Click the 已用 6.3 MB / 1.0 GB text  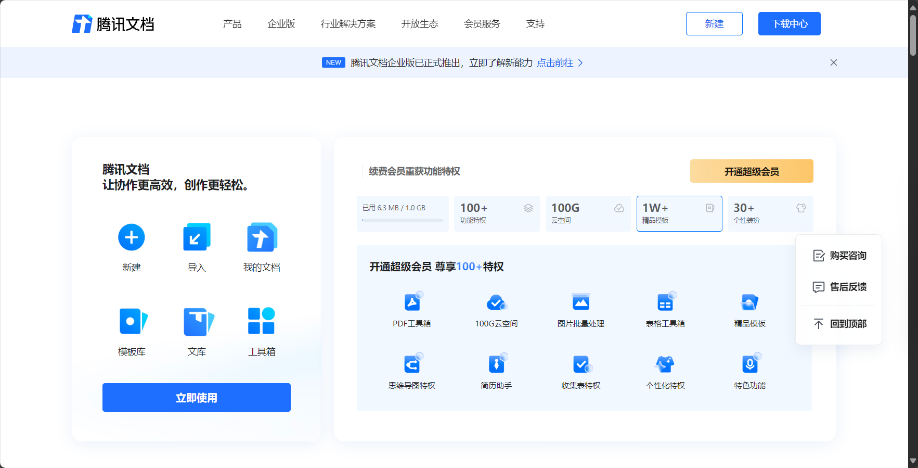[x=394, y=208]
